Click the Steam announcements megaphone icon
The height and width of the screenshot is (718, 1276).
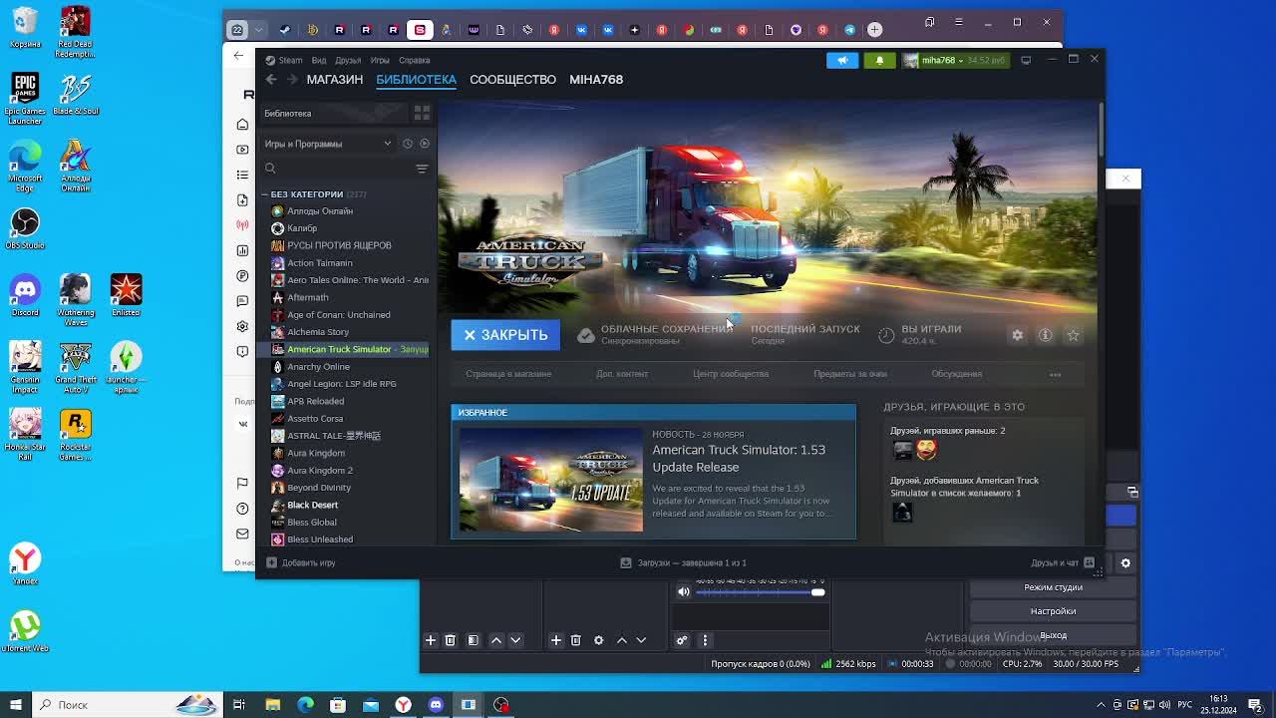(842, 60)
